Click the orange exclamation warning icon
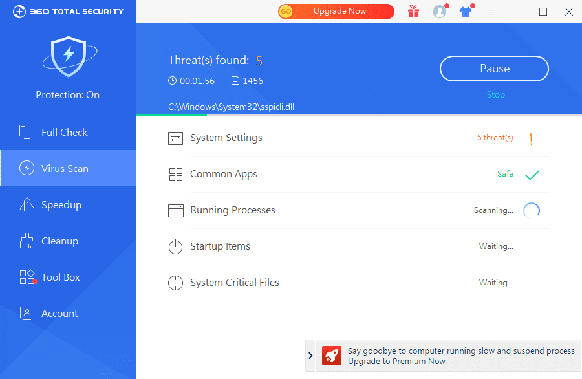Viewport: 582px width, 379px height. [x=531, y=138]
